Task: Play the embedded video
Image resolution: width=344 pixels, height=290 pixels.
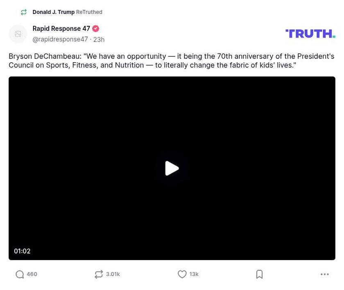Action: 172,168
